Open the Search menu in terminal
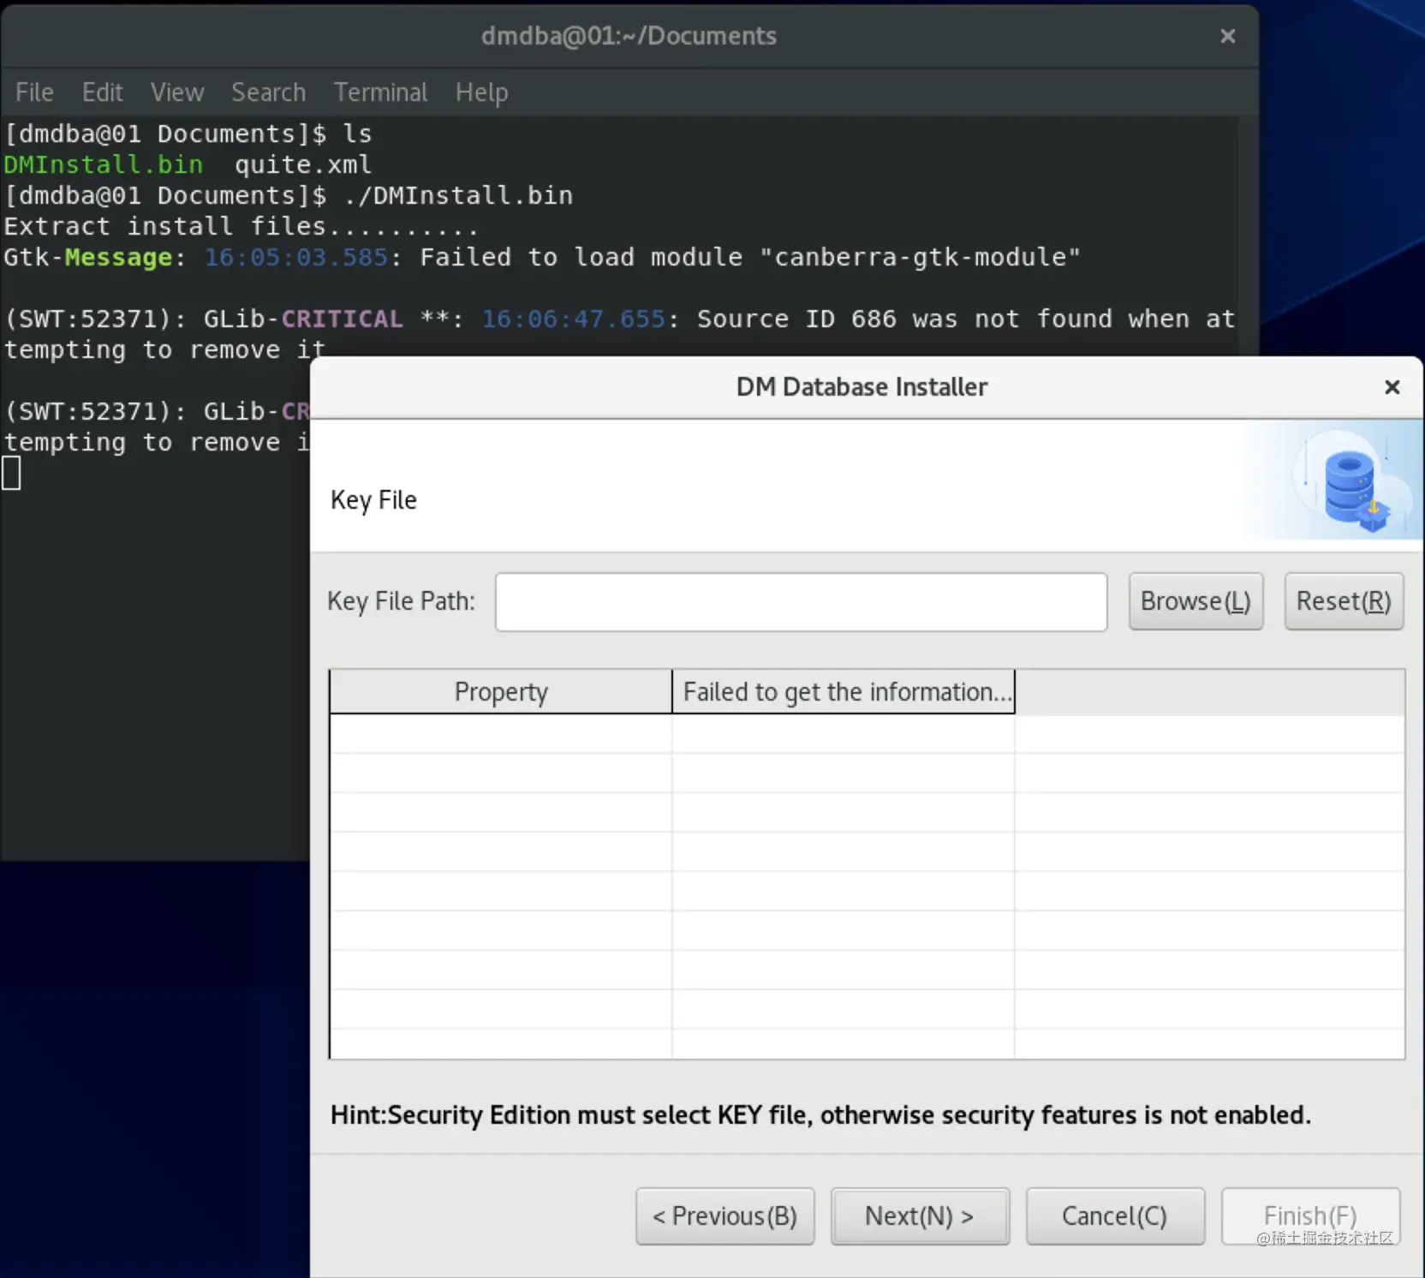Image resolution: width=1425 pixels, height=1278 pixels. pos(268,93)
